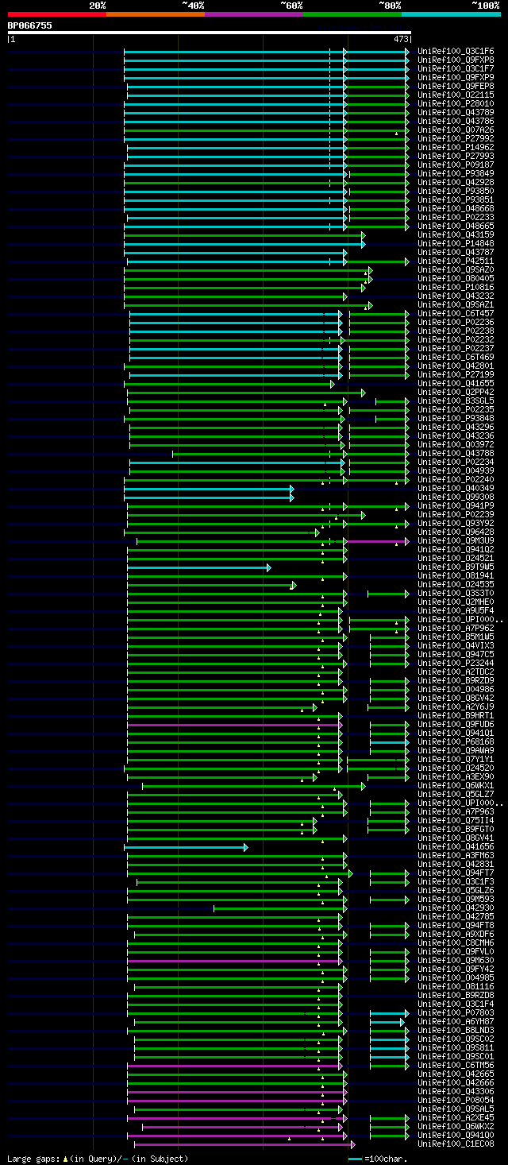Select the UniRef100_P27992 label
The image size is (508, 1165).
(456, 138)
